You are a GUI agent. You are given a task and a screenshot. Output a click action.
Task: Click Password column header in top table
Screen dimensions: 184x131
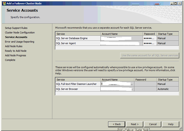150,34
